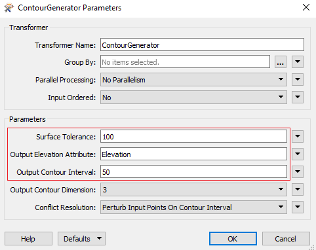Click the Surface Tolerance input field
This screenshot has width=316, height=250.
(x=193, y=137)
